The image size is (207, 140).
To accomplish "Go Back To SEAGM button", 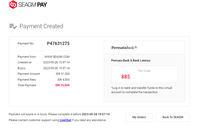I will point(173,117).
